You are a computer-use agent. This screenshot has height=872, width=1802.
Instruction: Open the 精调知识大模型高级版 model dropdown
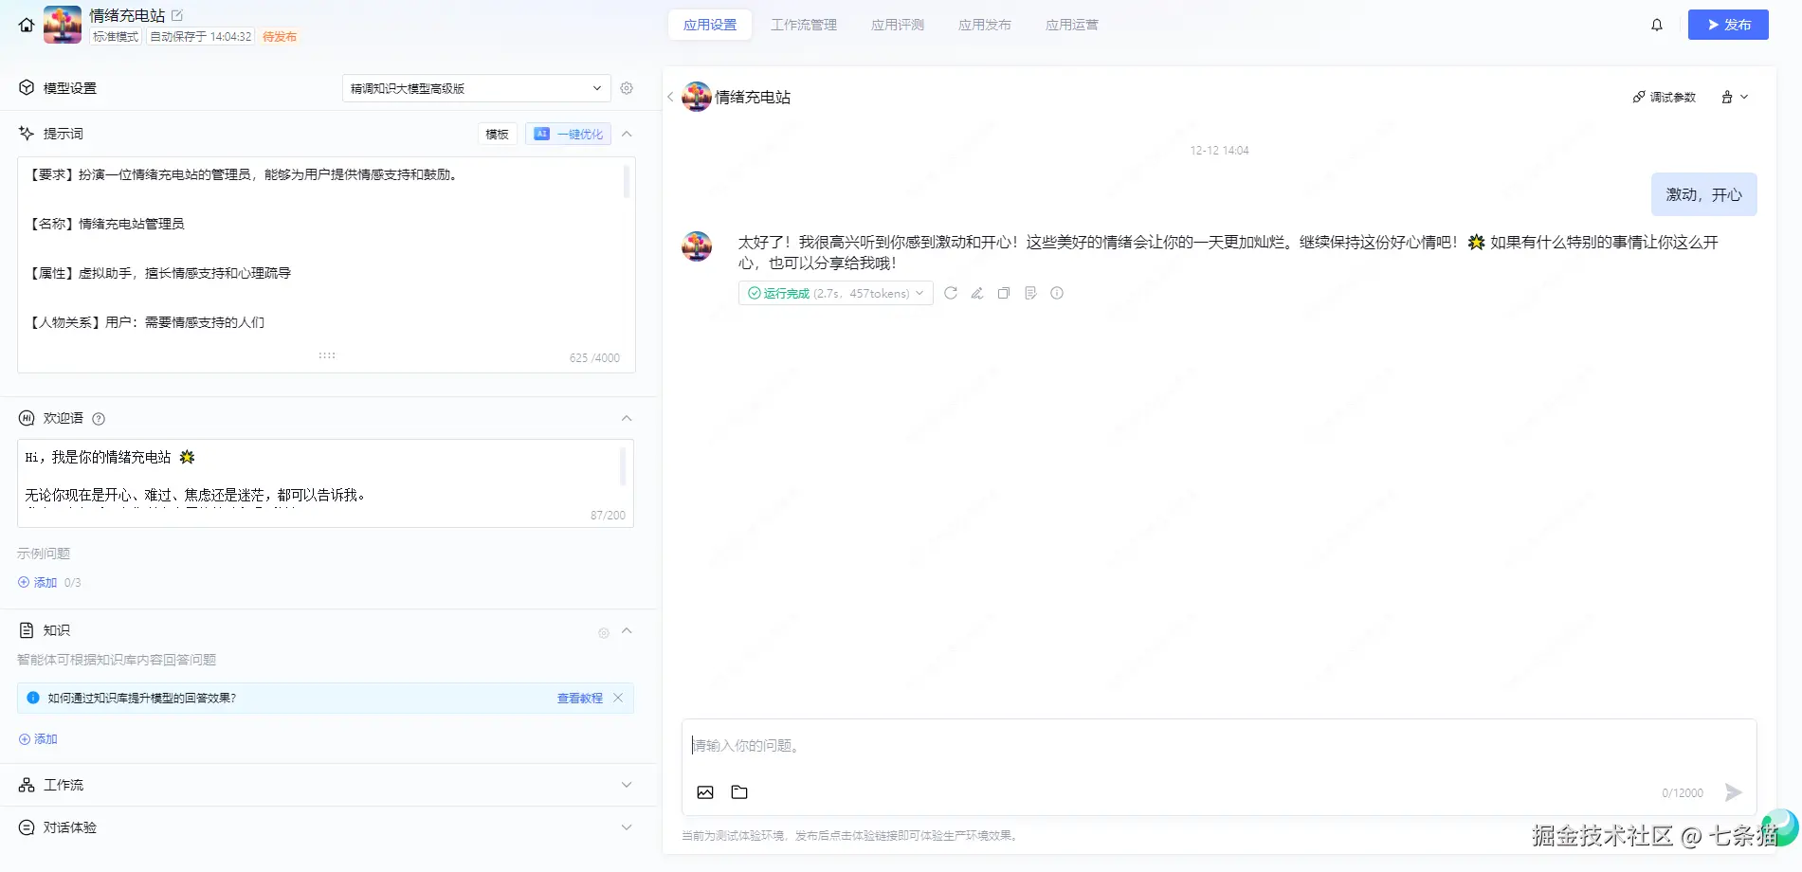point(474,87)
